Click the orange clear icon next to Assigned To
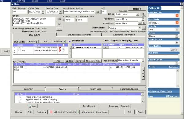The height and width of the screenshot is (119, 184). click(177, 16)
